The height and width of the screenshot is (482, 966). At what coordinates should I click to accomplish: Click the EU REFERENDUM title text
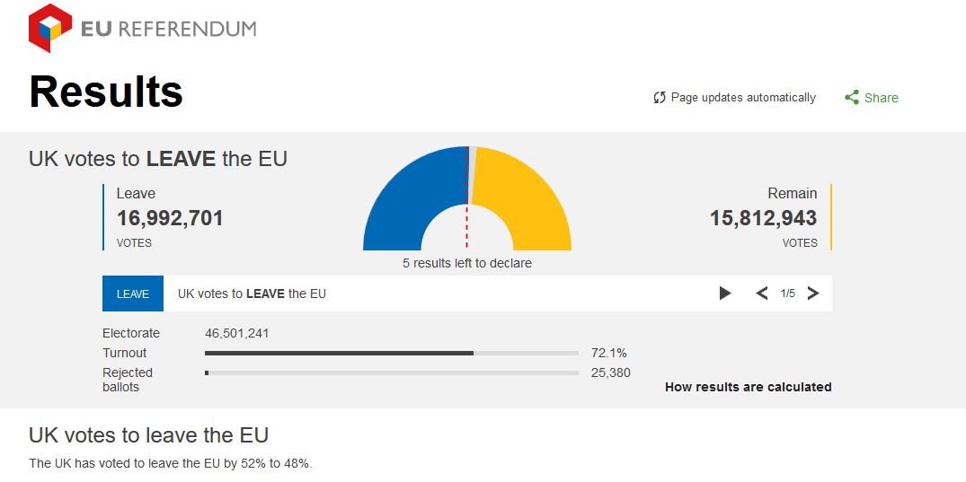tap(169, 29)
